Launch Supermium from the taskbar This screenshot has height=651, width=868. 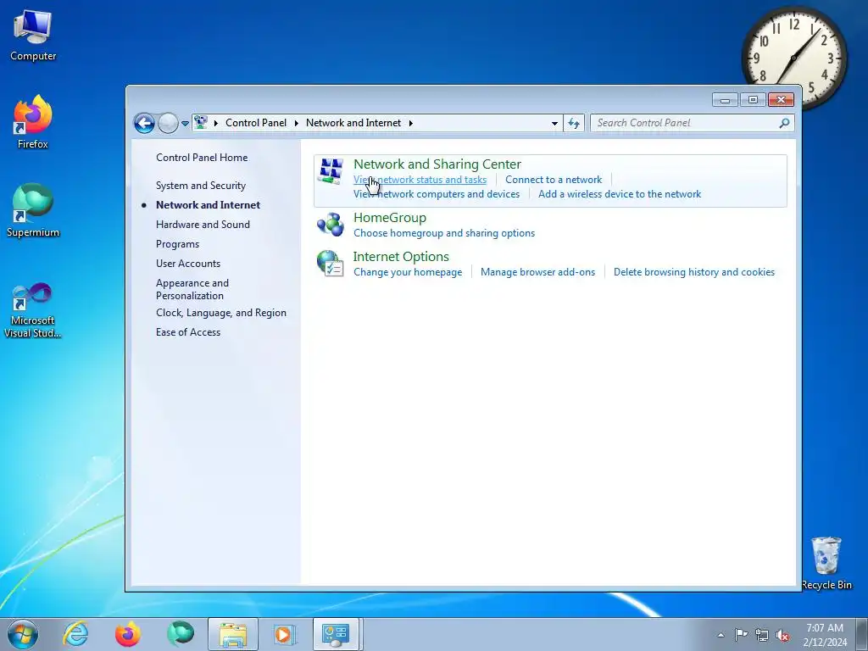(181, 634)
